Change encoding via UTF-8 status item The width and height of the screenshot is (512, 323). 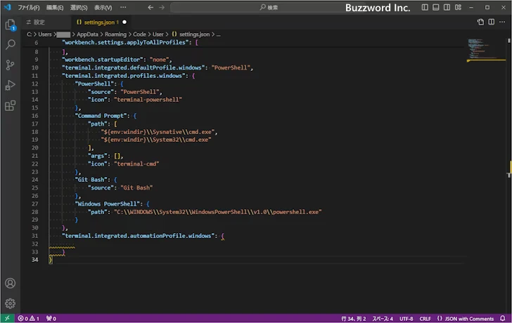[407, 319]
